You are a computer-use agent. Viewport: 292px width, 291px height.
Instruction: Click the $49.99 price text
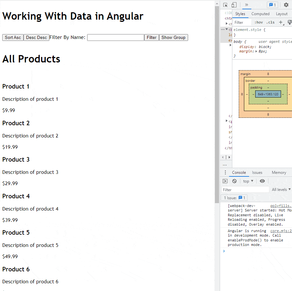click(10, 257)
